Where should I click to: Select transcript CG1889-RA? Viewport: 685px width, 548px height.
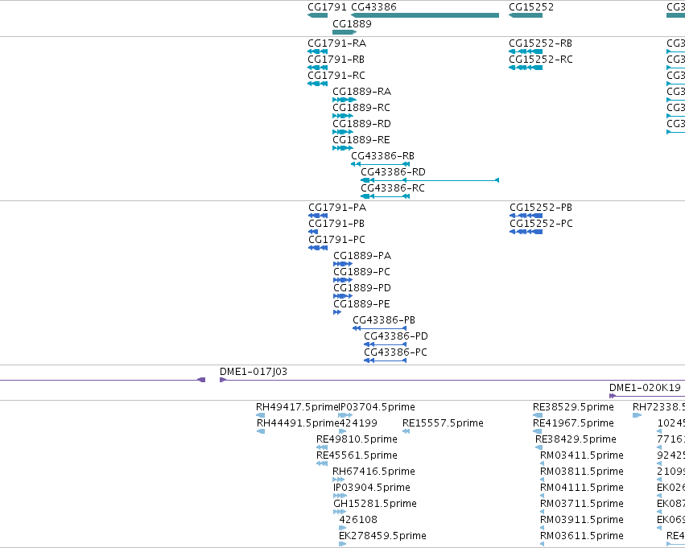point(361,92)
